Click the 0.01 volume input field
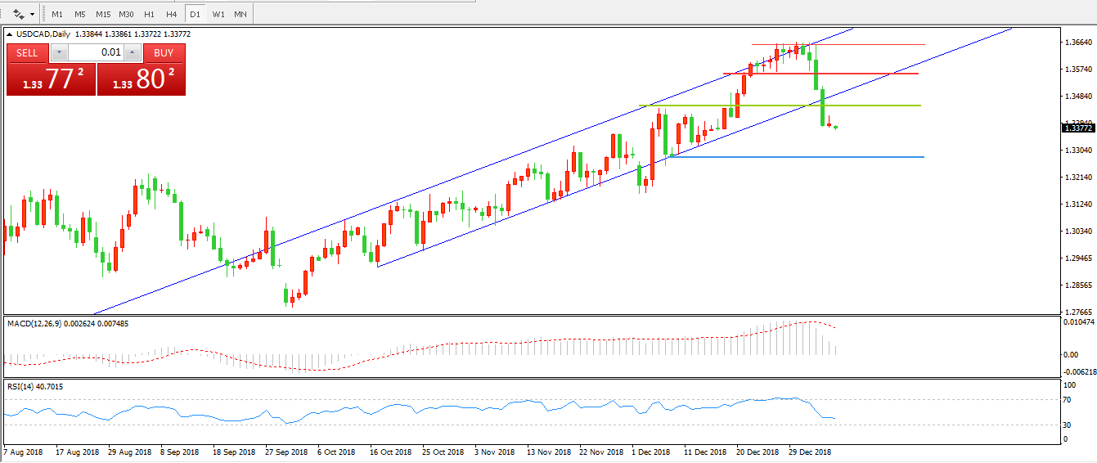The width and height of the screenshot is (1097, 463). tap(96, 52)
